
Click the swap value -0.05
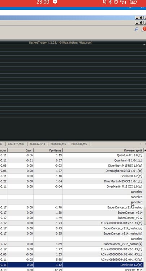click(x=29, y=259)
